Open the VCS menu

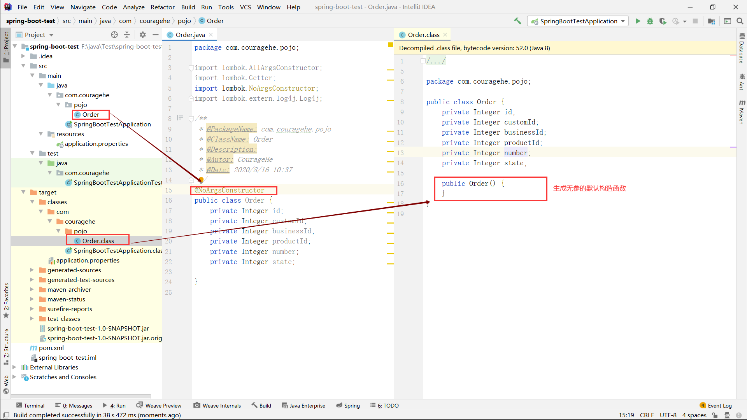245,7
